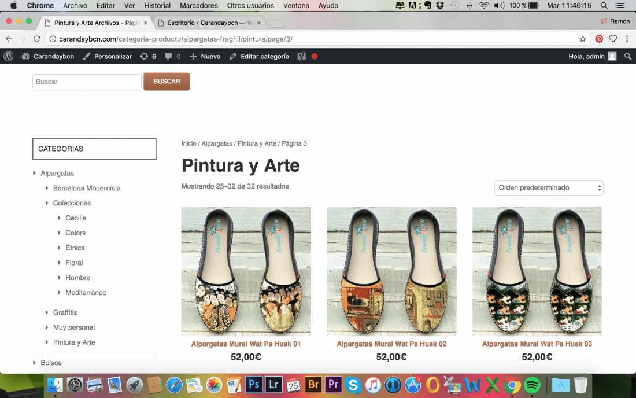Click Hola, admin profile avatar
This screenshot has width=636, height=398.
612,56
